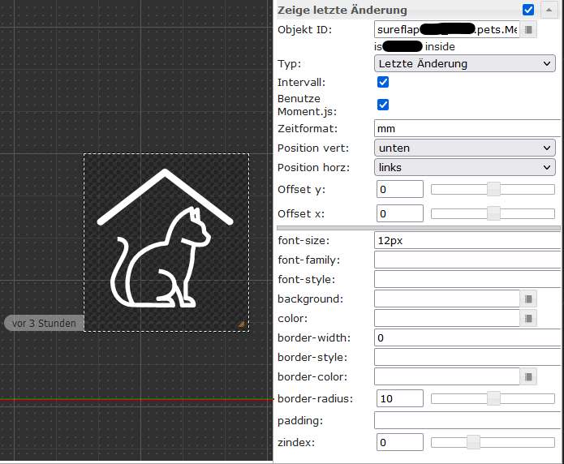564x464 pixels.
Task: Open the background color picker icon
Action: click(x=529, y=299)
